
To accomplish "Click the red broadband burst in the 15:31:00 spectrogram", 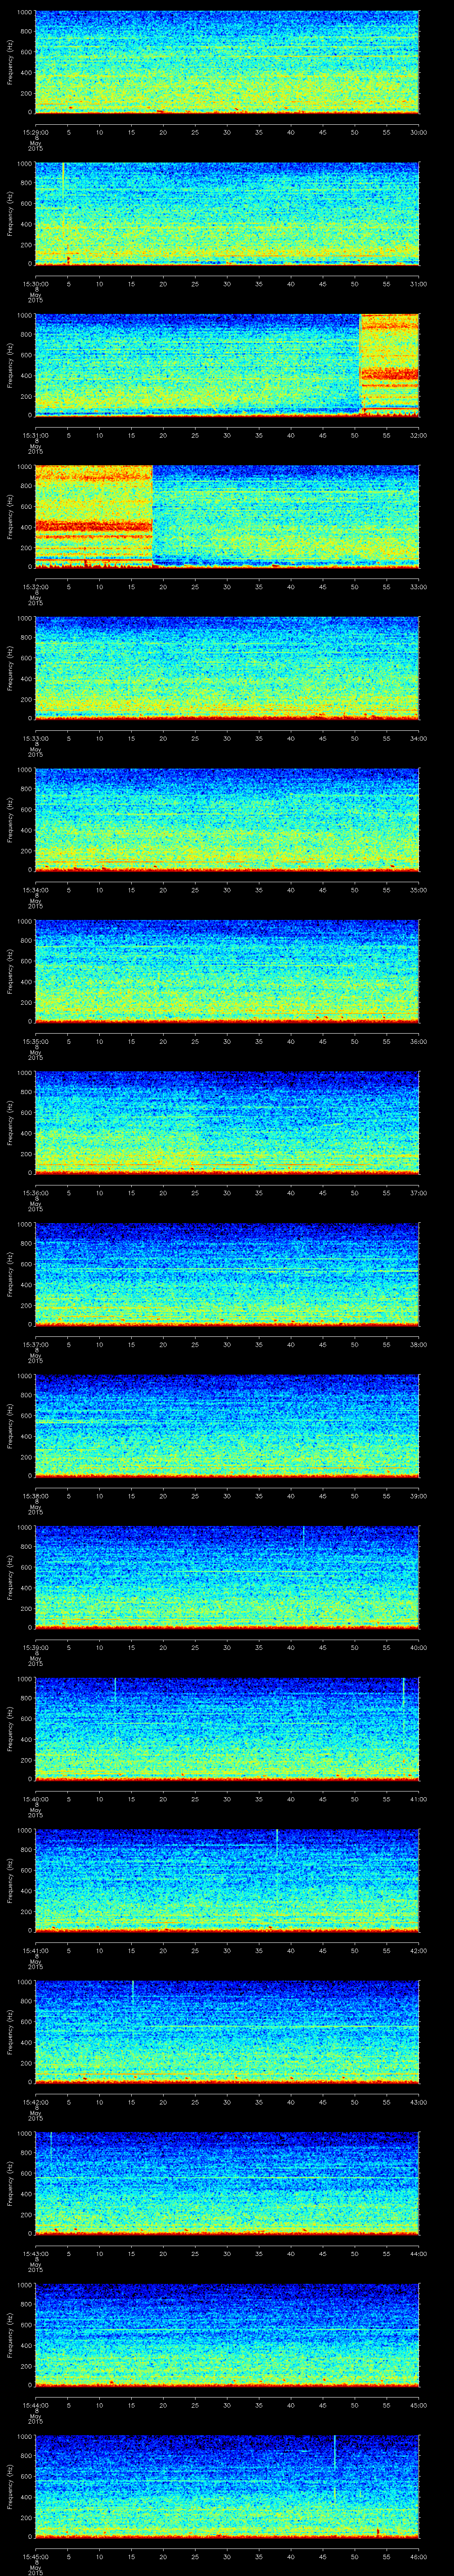I will 389,365.
